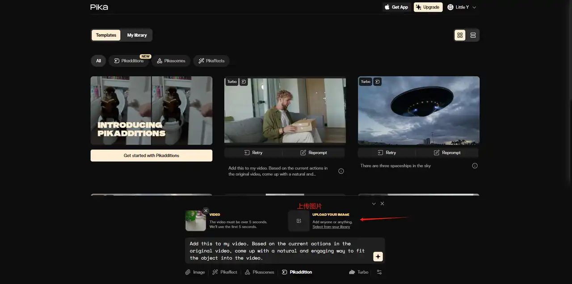
Task: Open the Turbo model selector
Action: coord(359,272)
